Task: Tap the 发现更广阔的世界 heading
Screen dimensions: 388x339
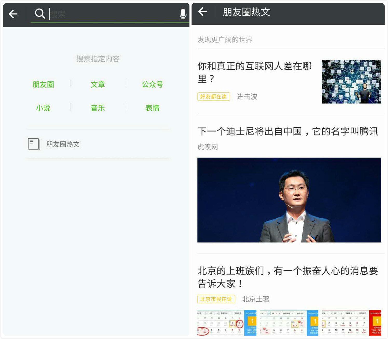Action: (225, 40)
